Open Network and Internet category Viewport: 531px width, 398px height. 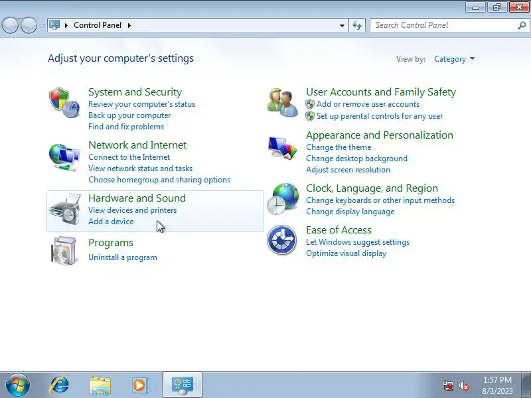[137, 145]
